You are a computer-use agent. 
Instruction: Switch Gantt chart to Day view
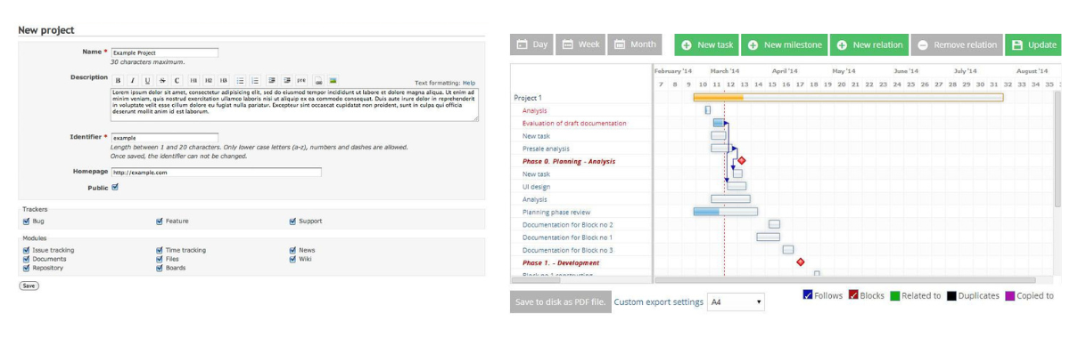click(531, 44)
